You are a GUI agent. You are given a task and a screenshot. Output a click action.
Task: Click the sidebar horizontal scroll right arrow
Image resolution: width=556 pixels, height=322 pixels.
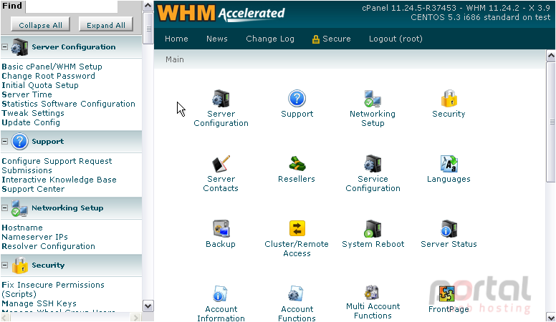click(136, 318)
